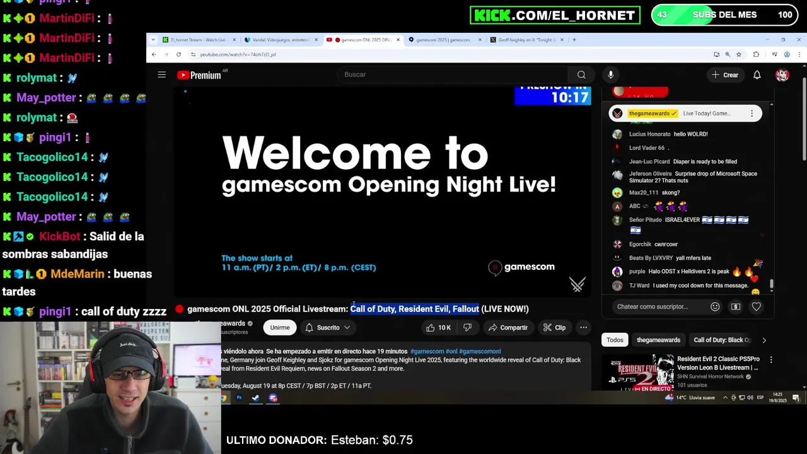Open Steam from the taskbar
Image resolution: width=807 pixels, height=454 pixels.
point(255,398)
